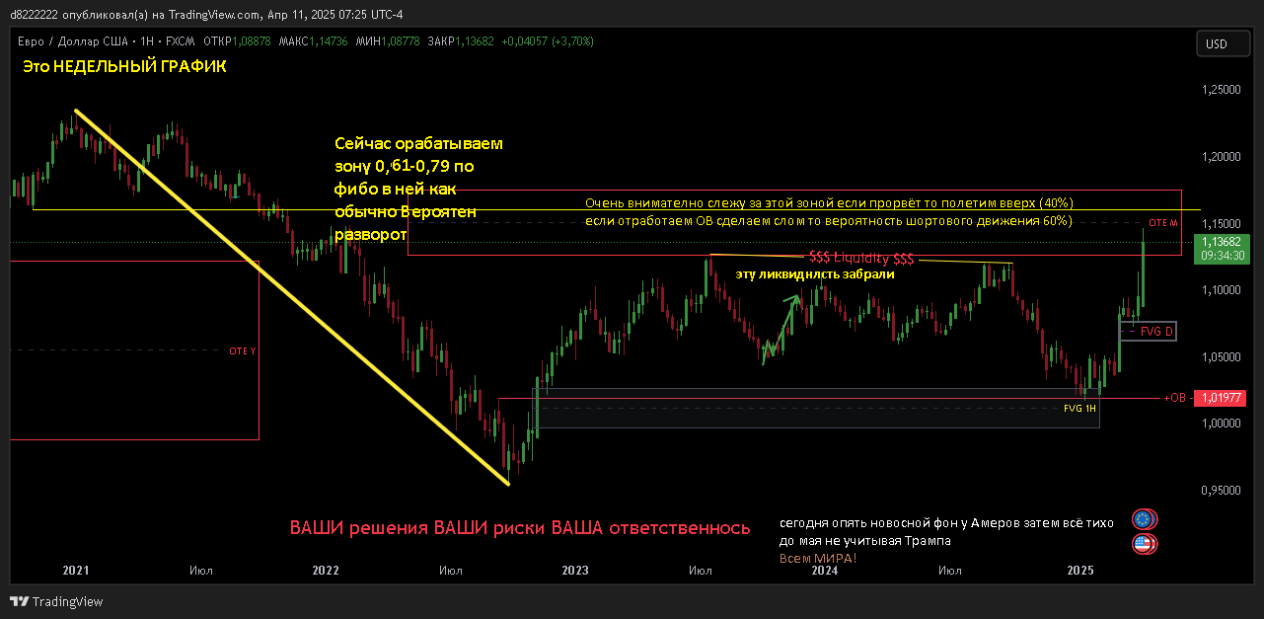The width and height of the screenshot is (1264, 619).
Task: Click the 1,20000 price axis level
Action: click(x=1221, y=156)
